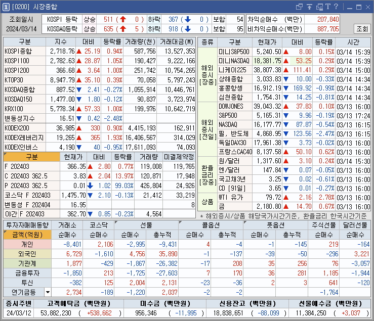Select the 투자자매매동향 header

click(x=27, y=225)
